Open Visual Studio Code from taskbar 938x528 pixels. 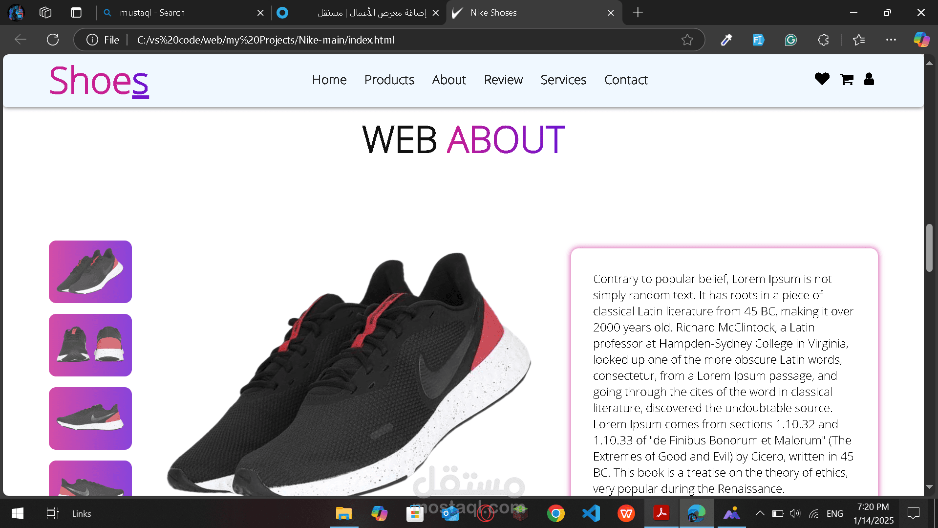[591, 513]
